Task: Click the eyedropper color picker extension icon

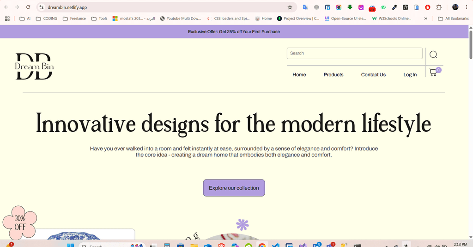Action: click(x=394, y=7)
